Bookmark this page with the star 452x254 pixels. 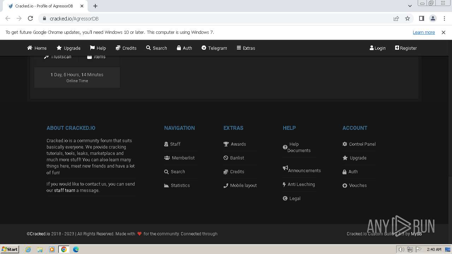click(408, 18)
